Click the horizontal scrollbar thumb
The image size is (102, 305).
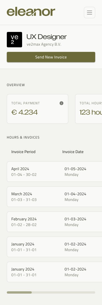point(19,292)
